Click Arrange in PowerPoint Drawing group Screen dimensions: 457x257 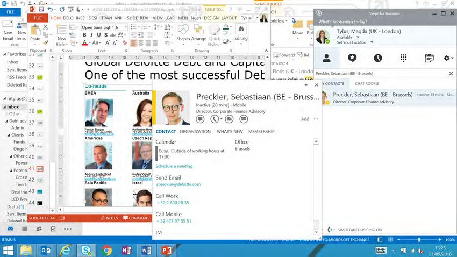point(199,34)
